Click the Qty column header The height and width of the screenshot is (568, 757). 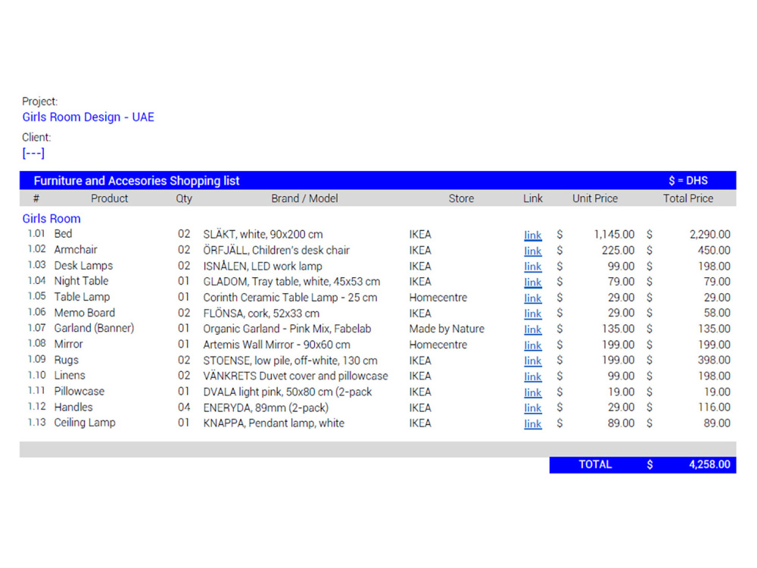184,198
